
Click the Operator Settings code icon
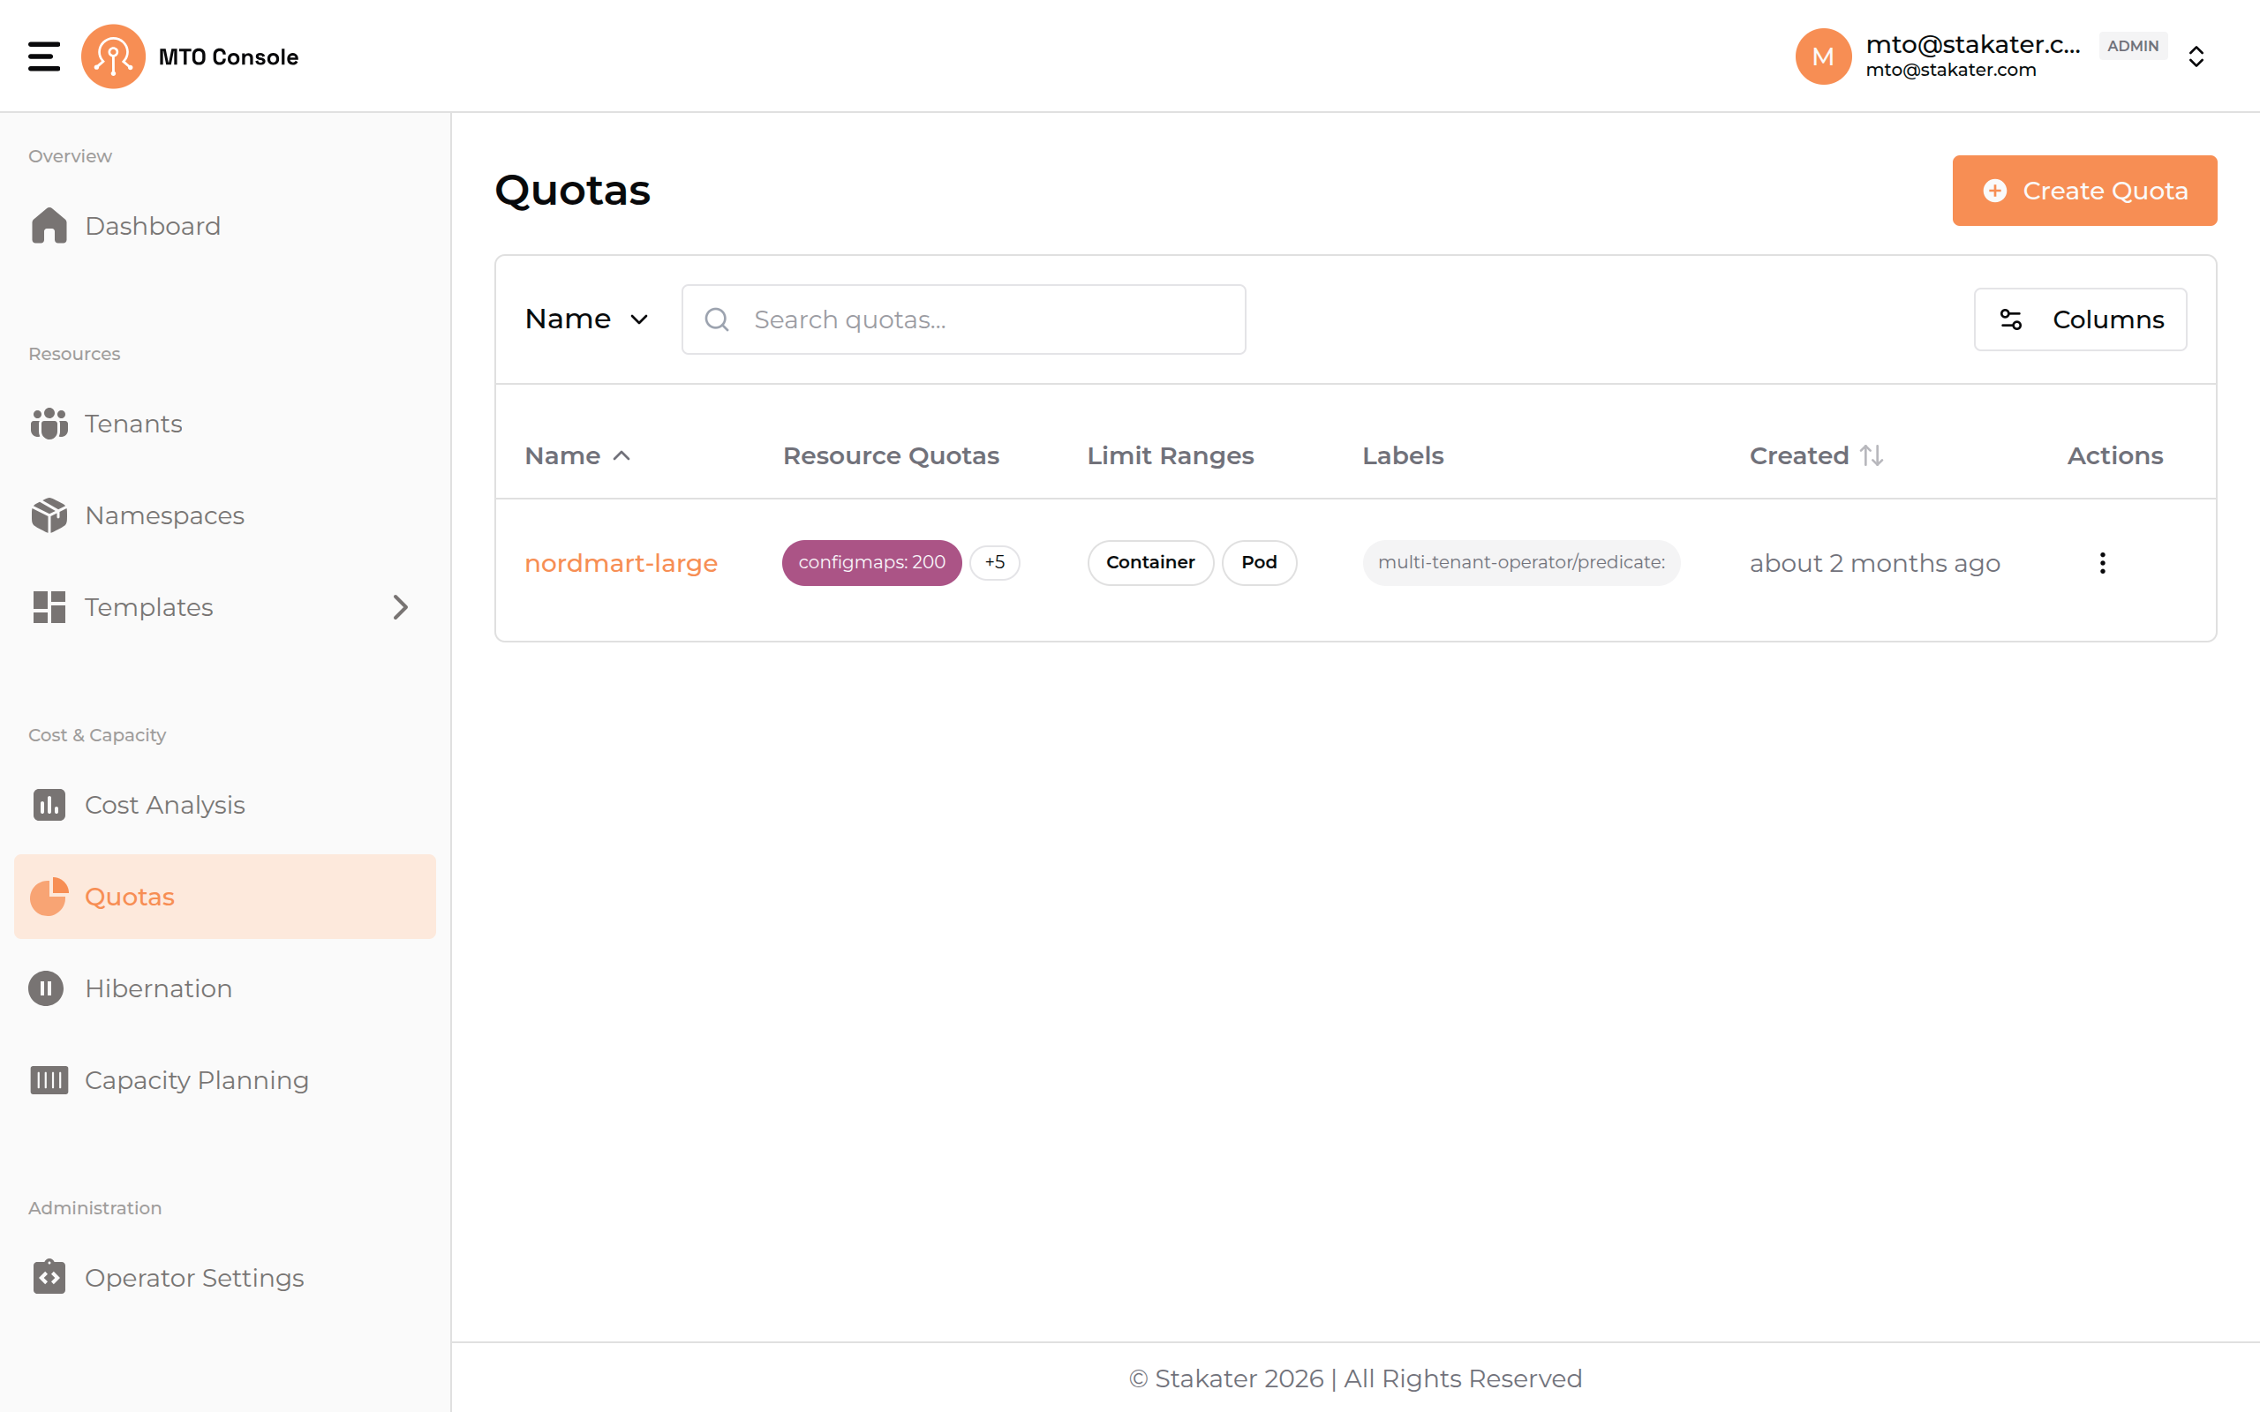(x=49, y=1277)
